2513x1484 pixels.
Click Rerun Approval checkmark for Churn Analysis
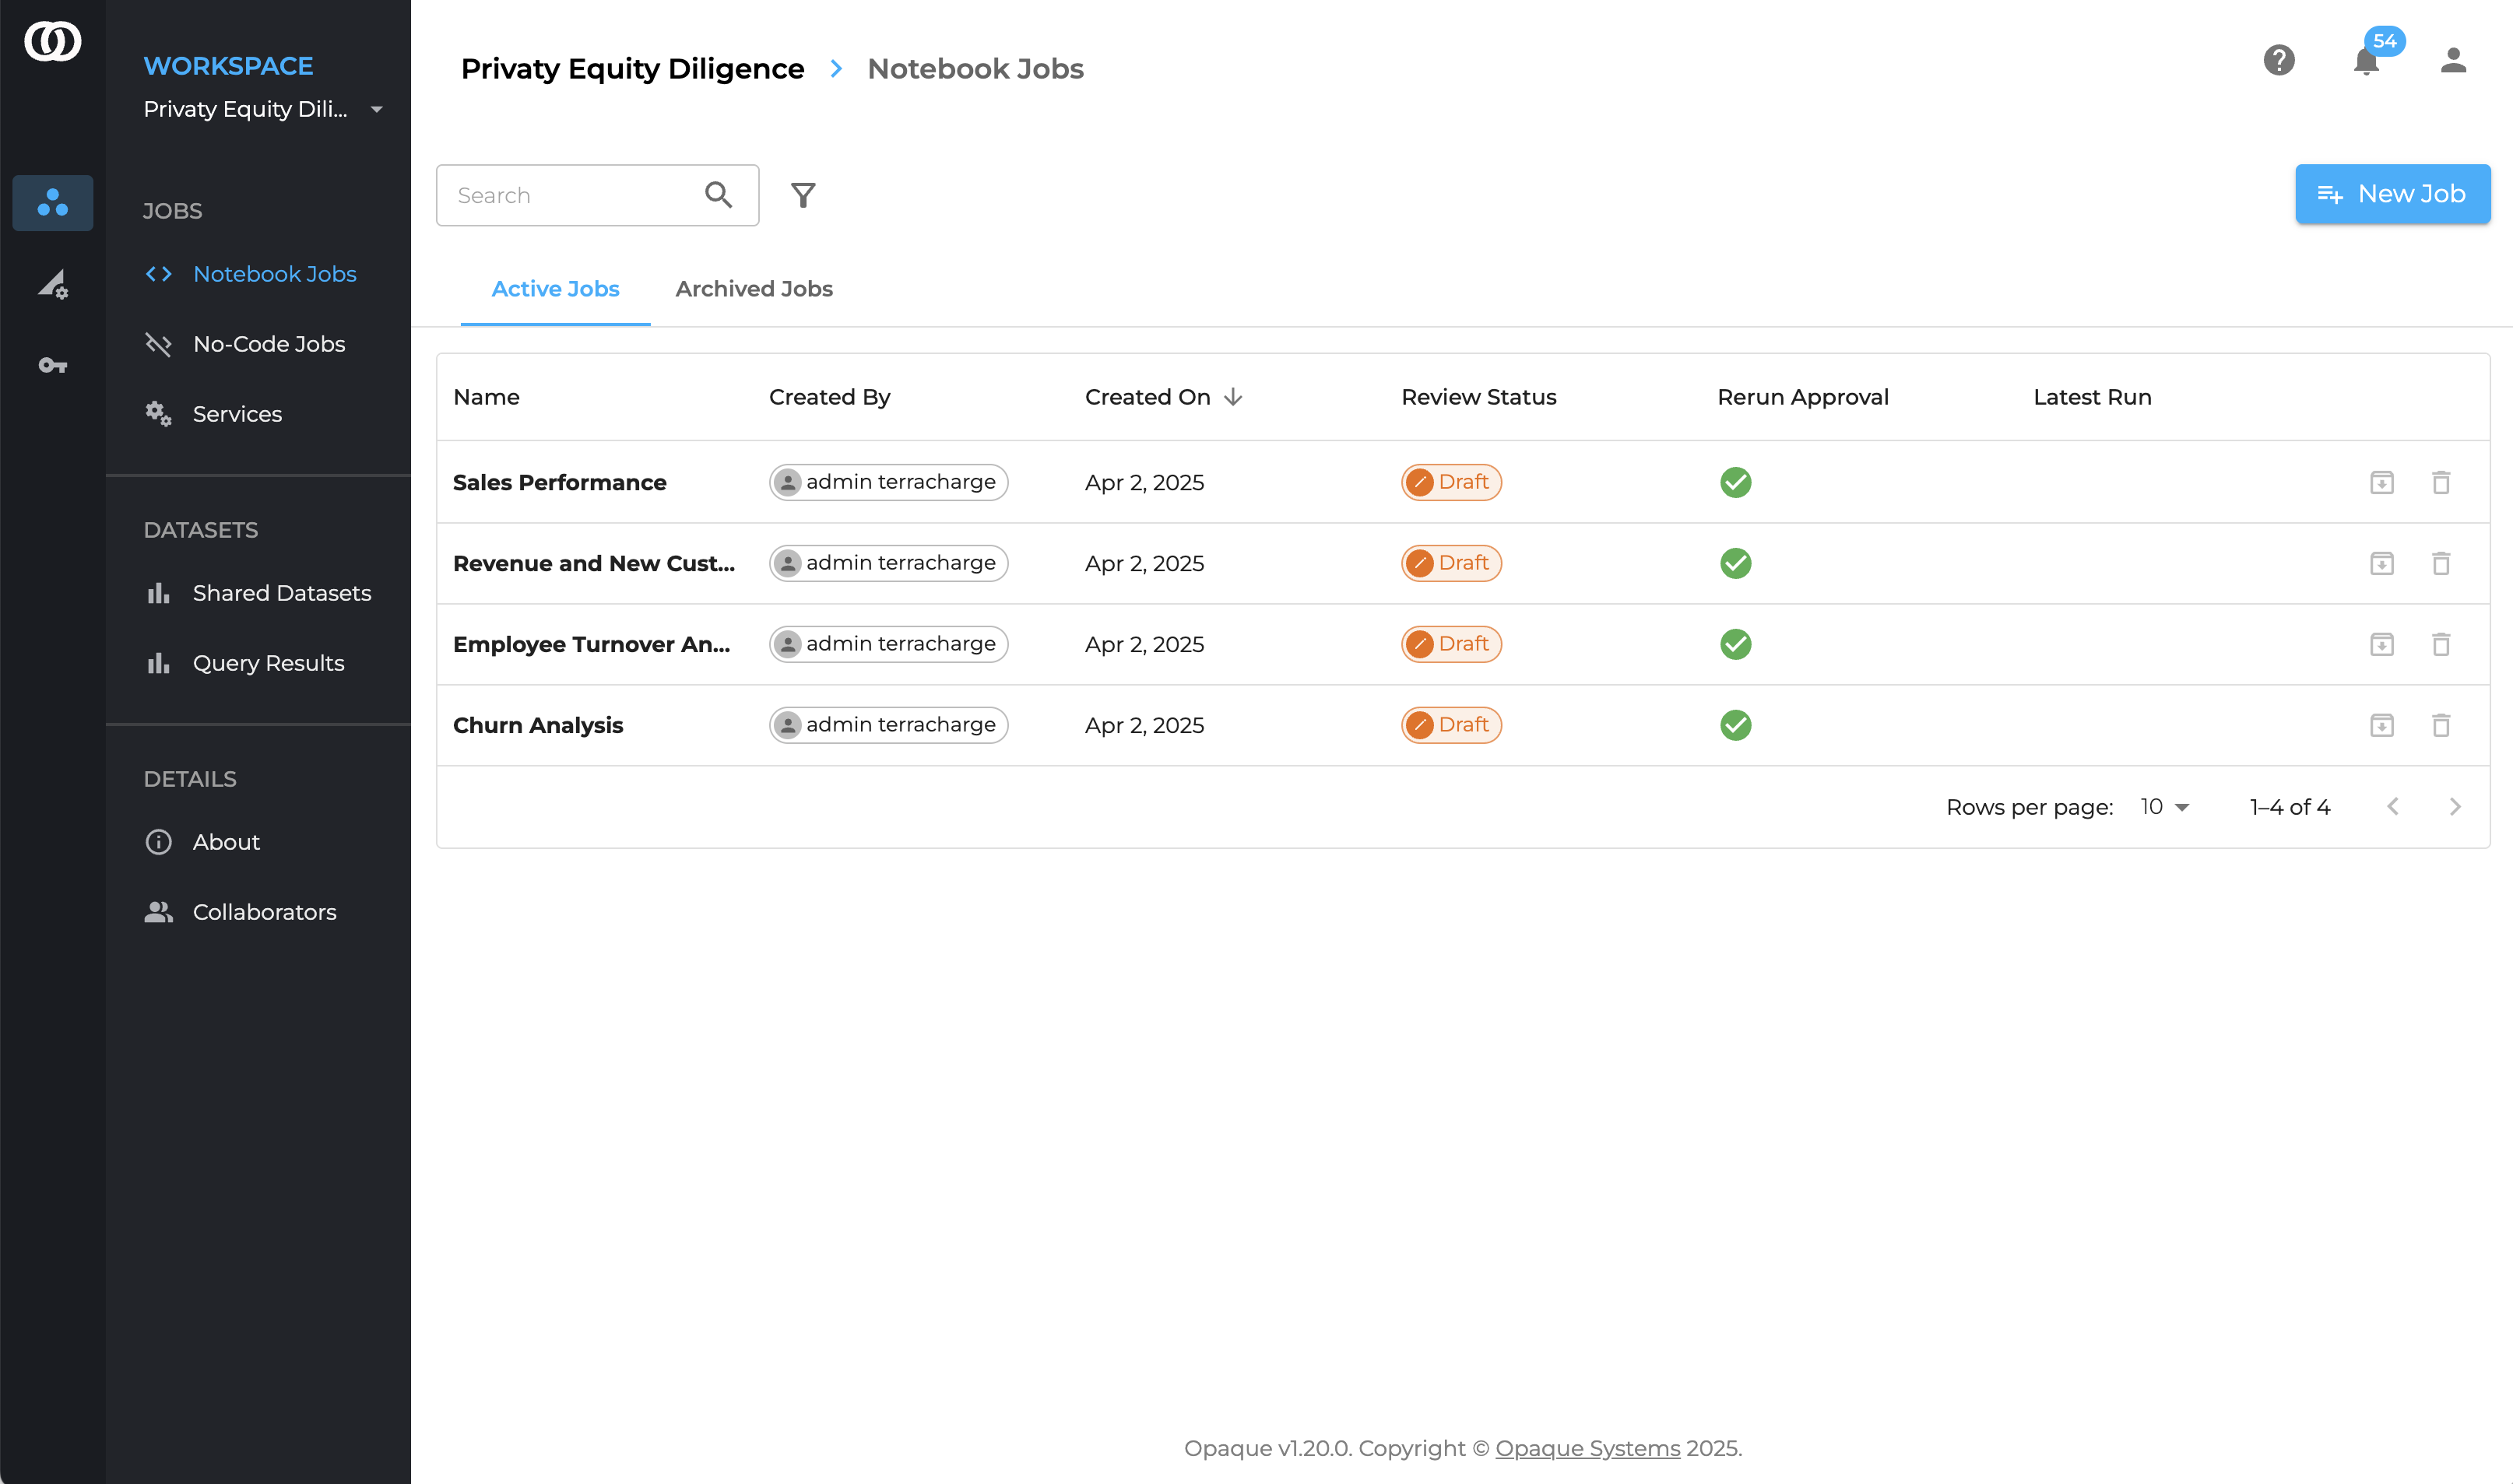pyautogui.click(x=1736, y=725)
